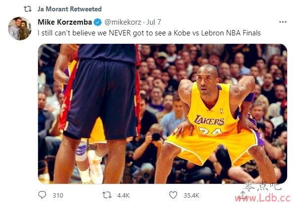Enlarge the Kobe Lakers photo
295x203 pixels.
(x=163, y=114)
